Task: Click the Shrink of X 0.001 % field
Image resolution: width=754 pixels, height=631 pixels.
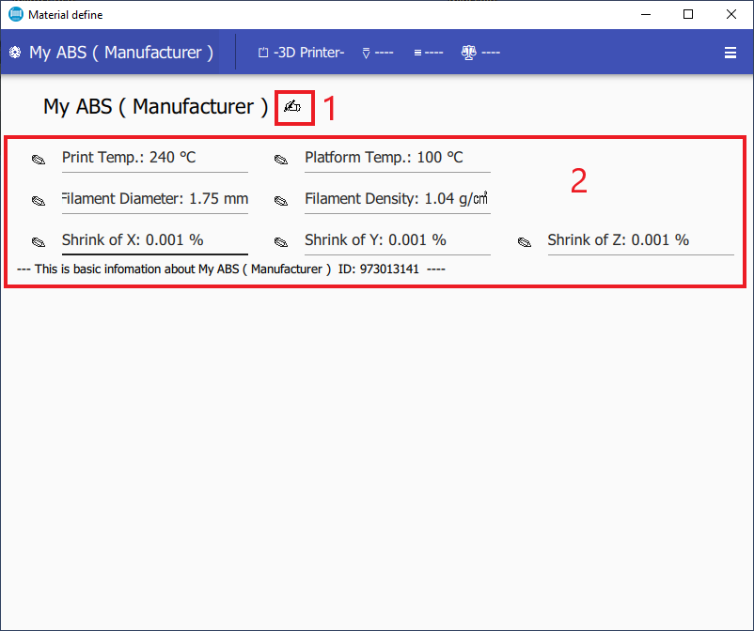Action: tap(155, 240)
